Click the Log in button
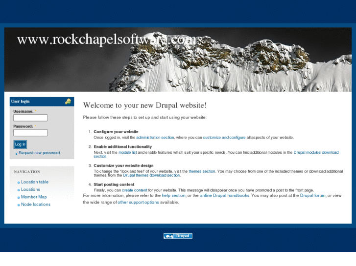Viewport: 356px width, 266px height. [20, 144]
